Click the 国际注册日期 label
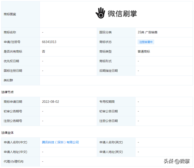The height and width of the screenshot is (168, 194). [x=13, y=71]
